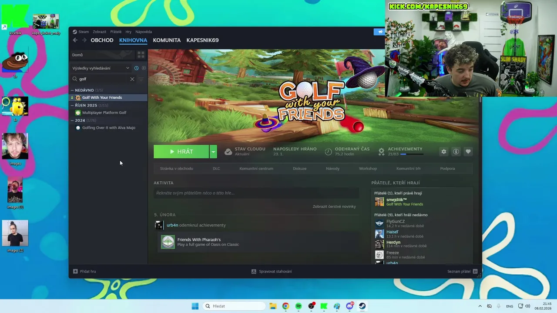Open Friends With Pharaoh's achievement icon
Screen dimensions: 557x313
coord(168,242)
